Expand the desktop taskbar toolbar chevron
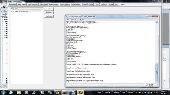The height and width of the screenshot is (95, 170). click(x=120, y=91)
